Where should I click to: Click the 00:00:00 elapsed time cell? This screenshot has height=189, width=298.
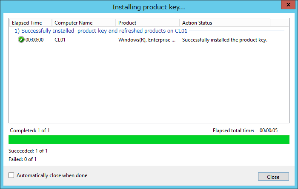[34, 40]
